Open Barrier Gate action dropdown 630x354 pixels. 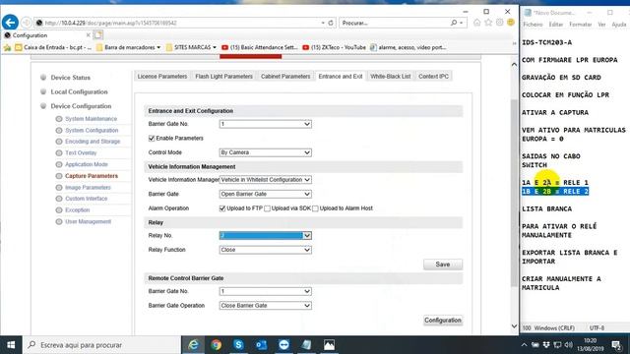pyautogui.click(x=265, y=194)
